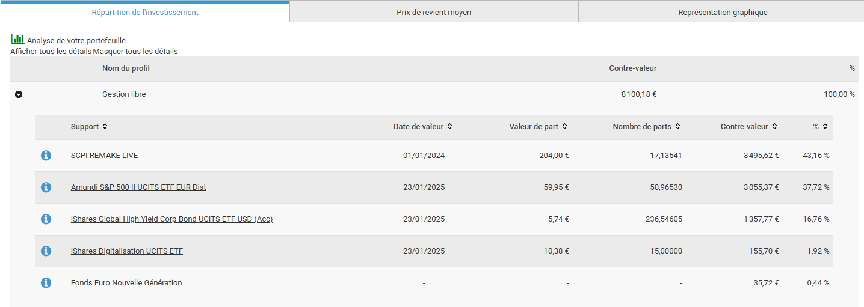
Task: Select Répartition de l'investissement tab
Action: (145, 12)
